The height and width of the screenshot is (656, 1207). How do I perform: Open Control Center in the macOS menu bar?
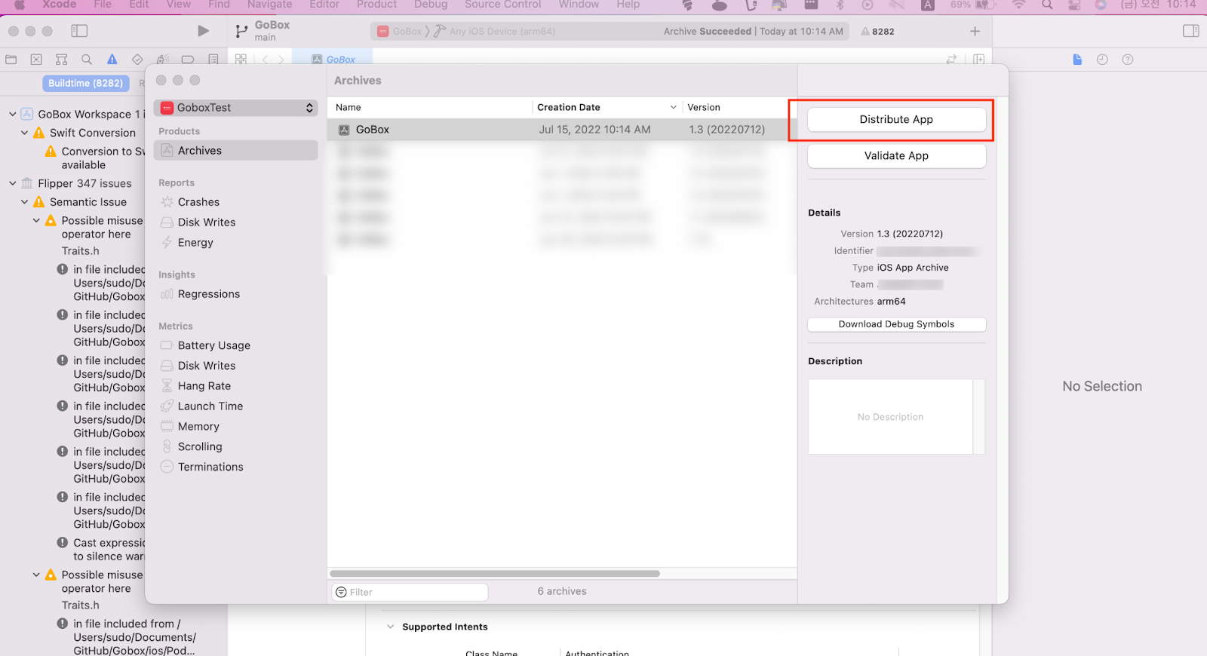1073,5
